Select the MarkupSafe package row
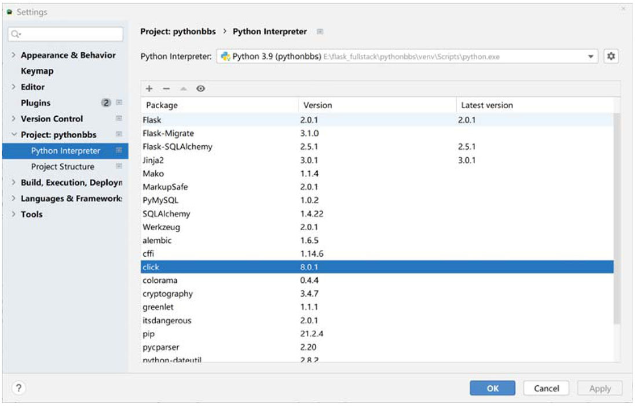The height and width of the screenshot is (406, 637). pos(378,187)
